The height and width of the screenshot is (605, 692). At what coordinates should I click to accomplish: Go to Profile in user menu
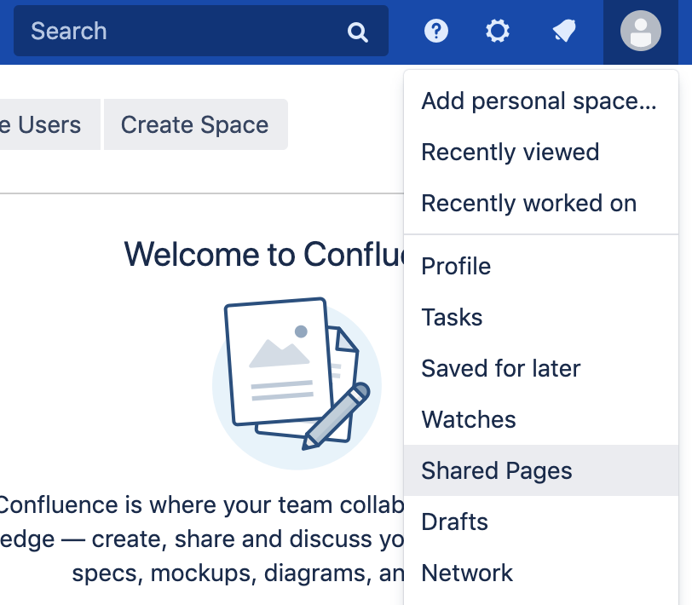[x=540, y=266]
